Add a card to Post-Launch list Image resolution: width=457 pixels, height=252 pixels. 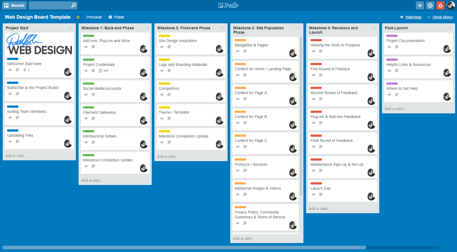click(x=395, y=109)
